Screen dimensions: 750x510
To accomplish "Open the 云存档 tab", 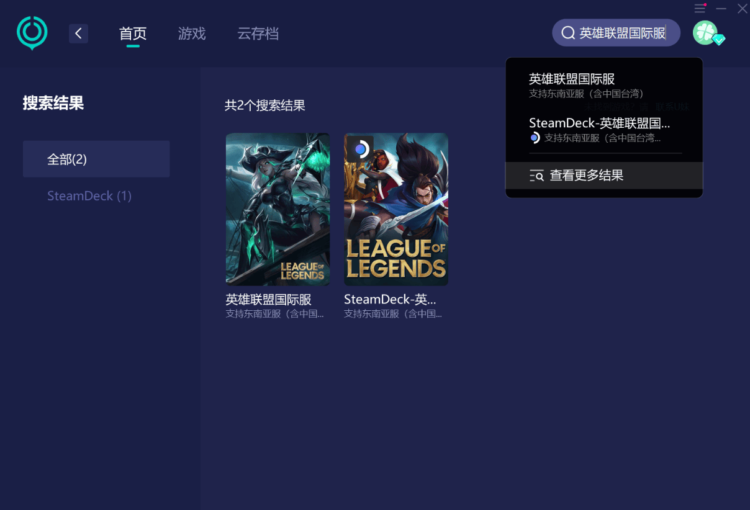I will [x=258, y=34].
